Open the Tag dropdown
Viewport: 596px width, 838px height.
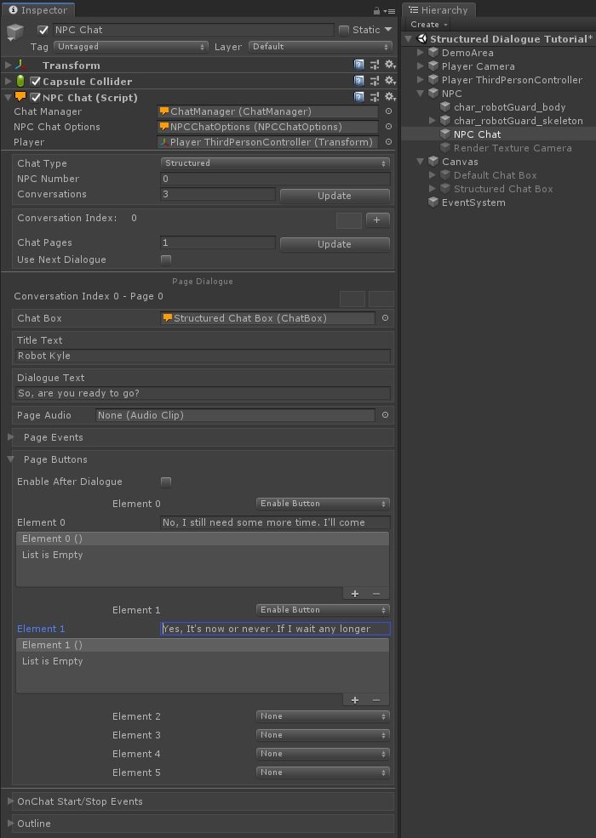(130, 47)
